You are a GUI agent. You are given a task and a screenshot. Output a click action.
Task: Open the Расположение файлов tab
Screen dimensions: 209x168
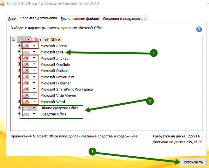click(80, 19)
